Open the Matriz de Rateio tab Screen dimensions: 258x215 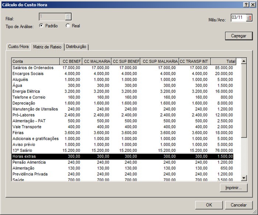(47, 47)
